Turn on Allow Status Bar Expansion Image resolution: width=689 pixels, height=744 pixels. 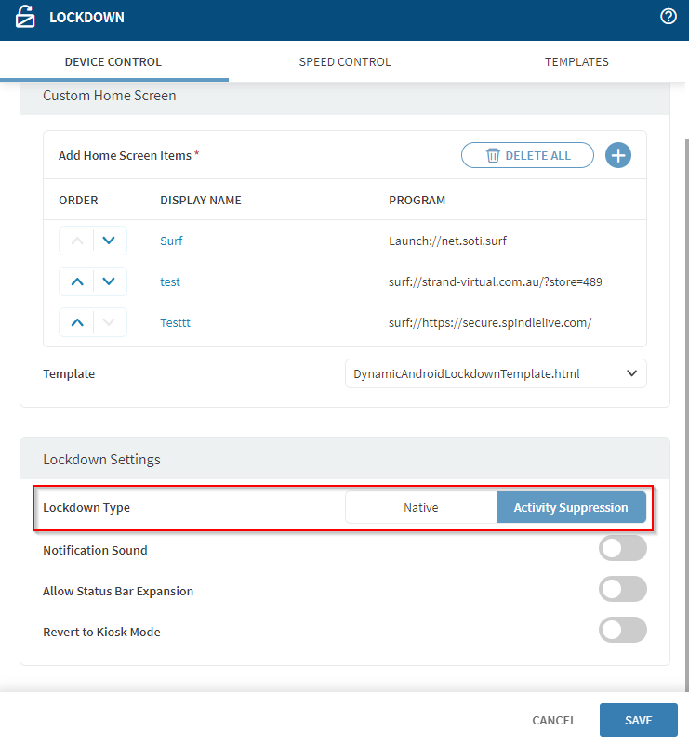click(622, 590)
